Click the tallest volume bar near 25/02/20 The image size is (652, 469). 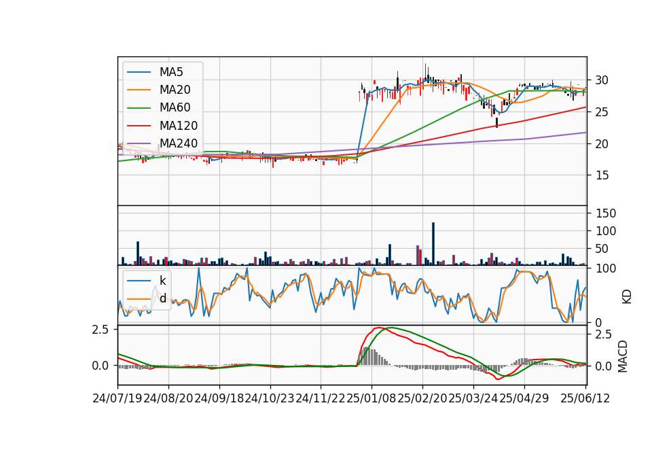tap(433, 244)
